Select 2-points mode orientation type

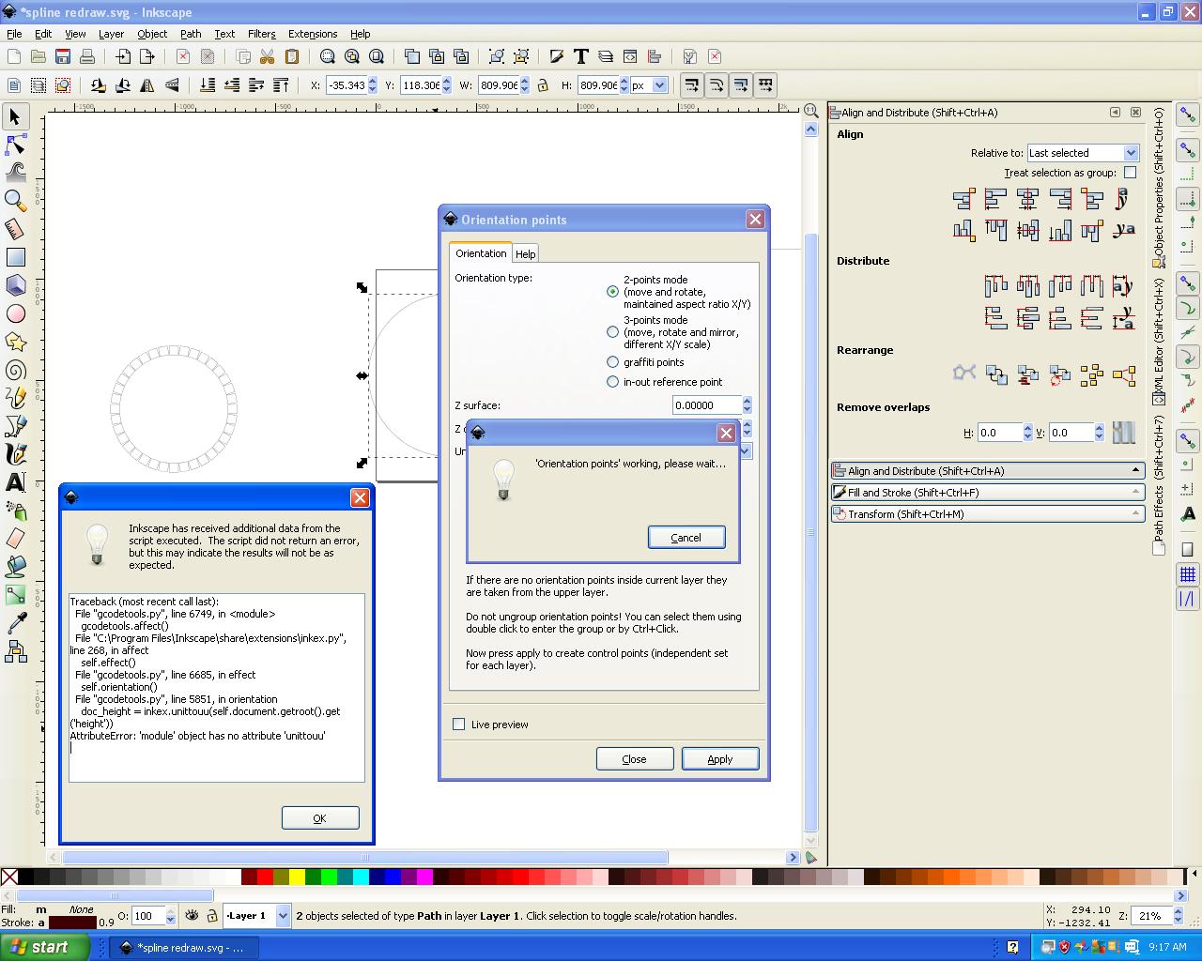point(613,292)
